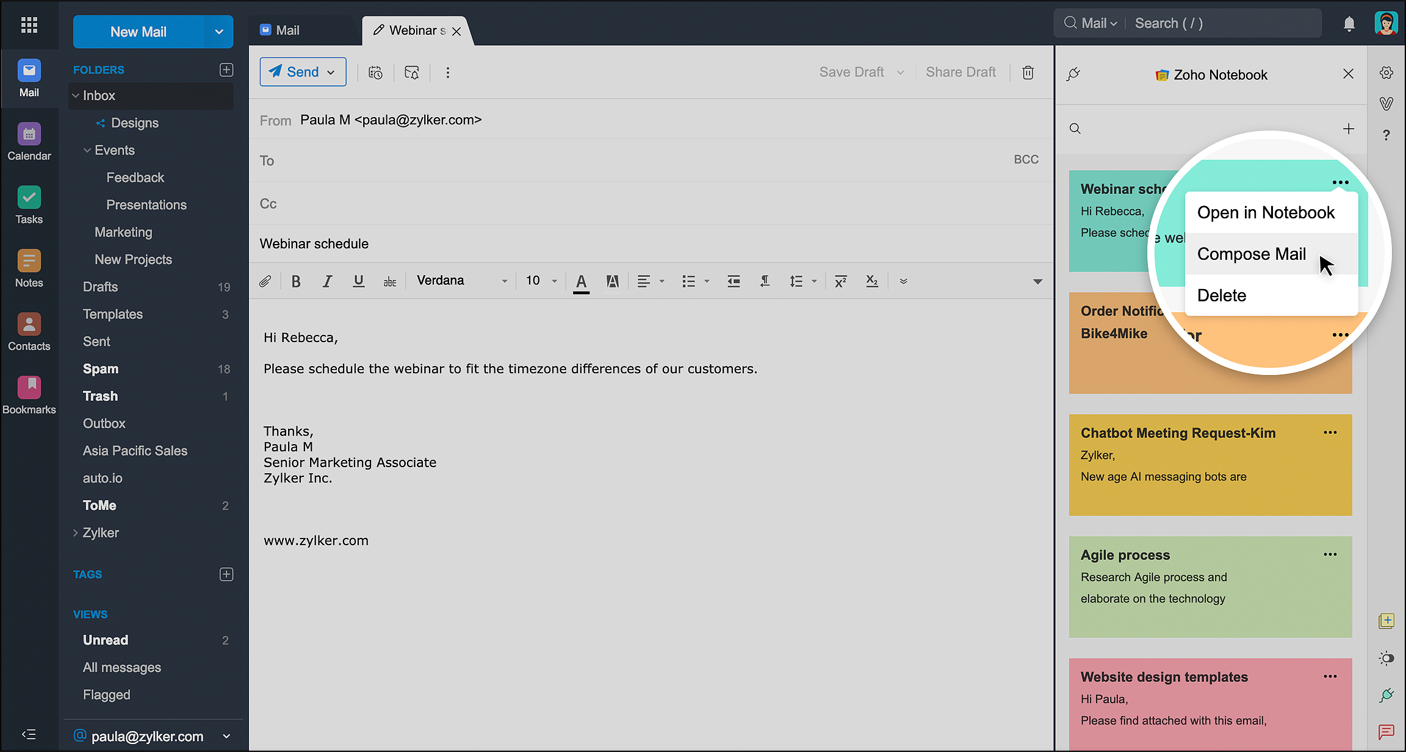Click the Italic formatting icon

pos(326,281)
